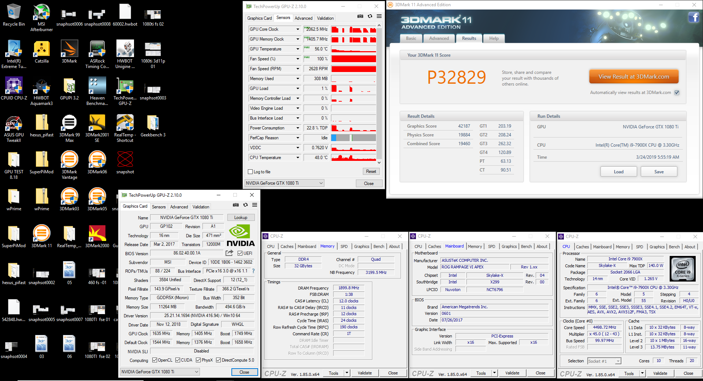Open GPU-Z Sensors hamburger menu
The width and height of the screenshot is (703, 381).
coord(379,16)
